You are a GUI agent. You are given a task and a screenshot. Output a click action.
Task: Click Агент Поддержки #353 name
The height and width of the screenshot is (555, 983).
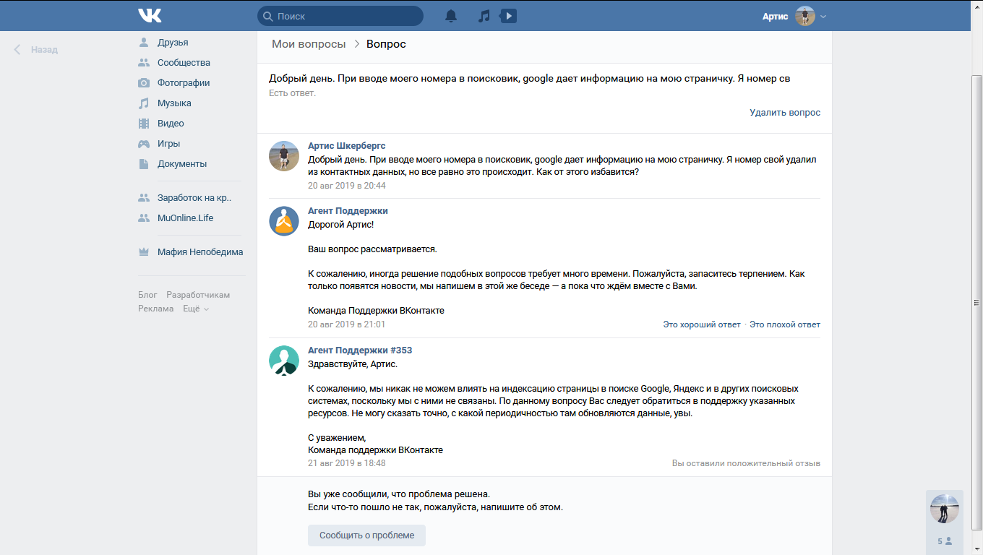360,350
